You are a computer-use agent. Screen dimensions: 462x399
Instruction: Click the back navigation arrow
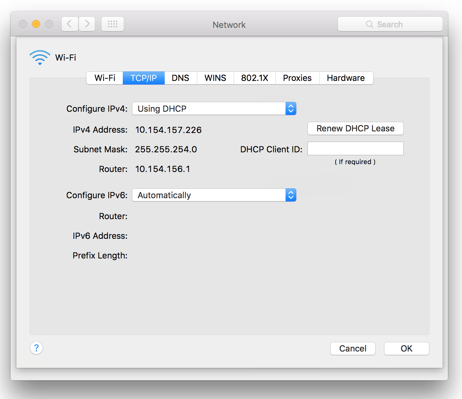(69, 24)
